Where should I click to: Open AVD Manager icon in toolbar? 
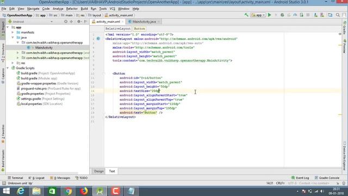coord(315,15)
